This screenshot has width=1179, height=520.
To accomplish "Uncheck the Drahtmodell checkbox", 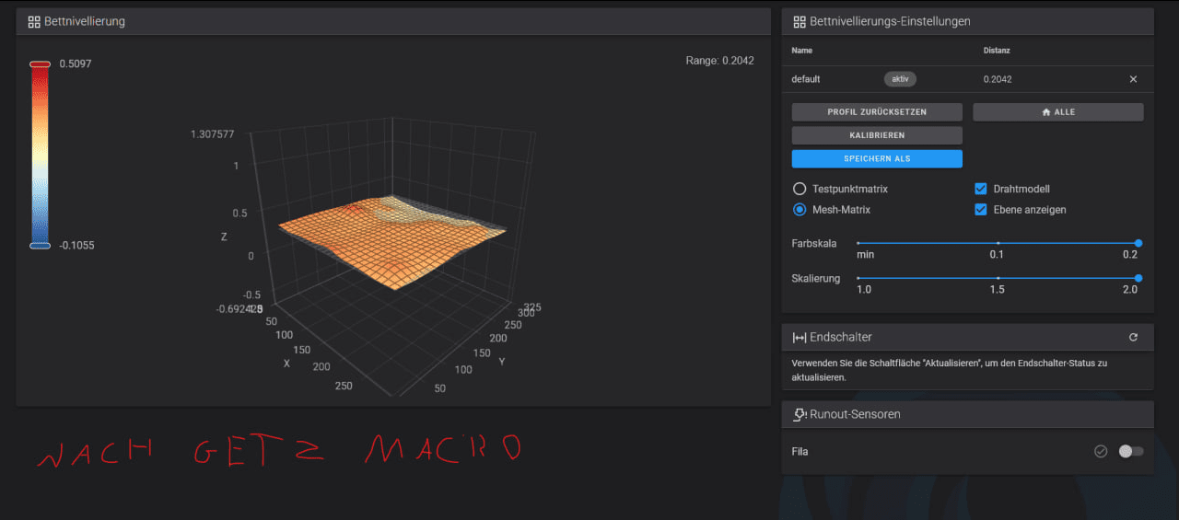I will [981, 189].
